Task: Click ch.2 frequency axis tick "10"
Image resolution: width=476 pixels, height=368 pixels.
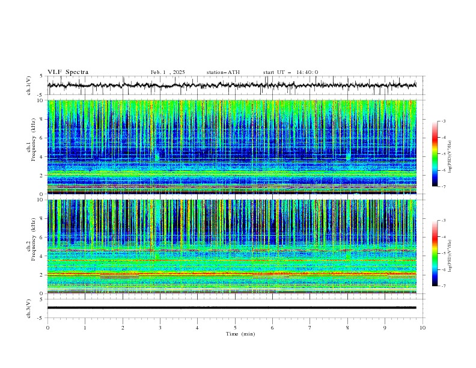Action: (x=40, y=200)
